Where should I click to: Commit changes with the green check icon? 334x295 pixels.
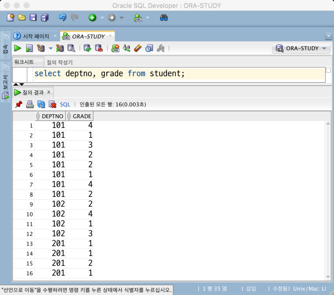click(87, 48)
